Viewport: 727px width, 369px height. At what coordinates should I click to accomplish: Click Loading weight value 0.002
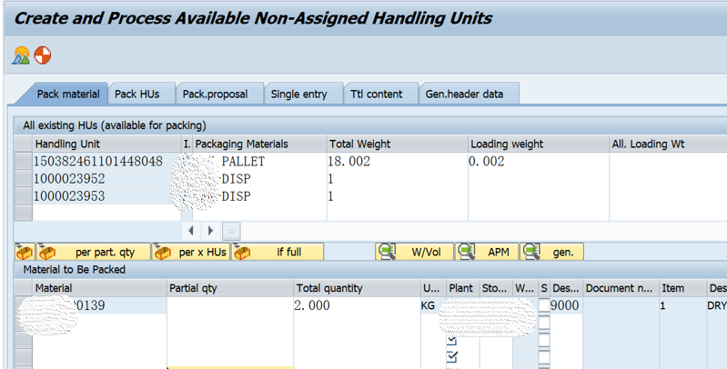[539, 161]
